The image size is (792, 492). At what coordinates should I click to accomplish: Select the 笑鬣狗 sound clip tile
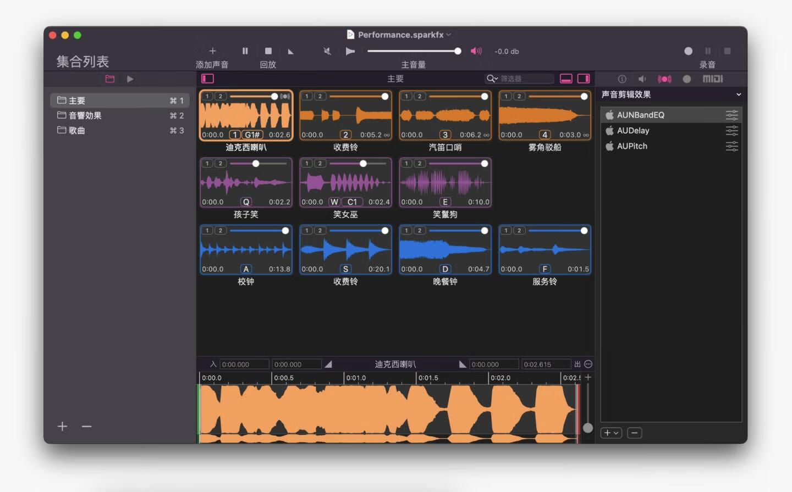[x=445, y=183]
